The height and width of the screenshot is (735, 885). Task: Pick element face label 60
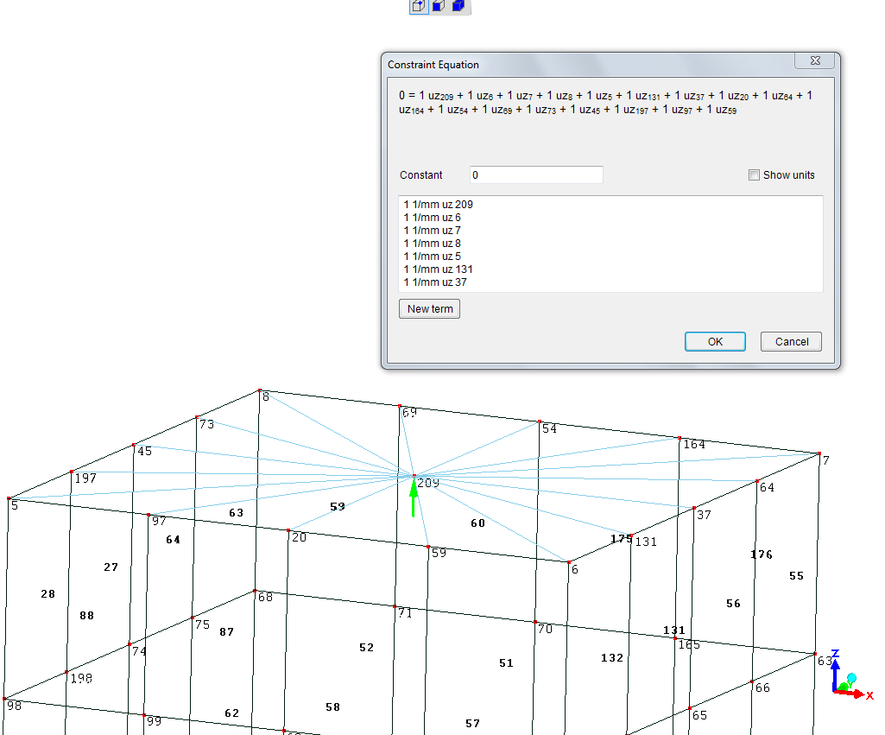coord(478,523)
